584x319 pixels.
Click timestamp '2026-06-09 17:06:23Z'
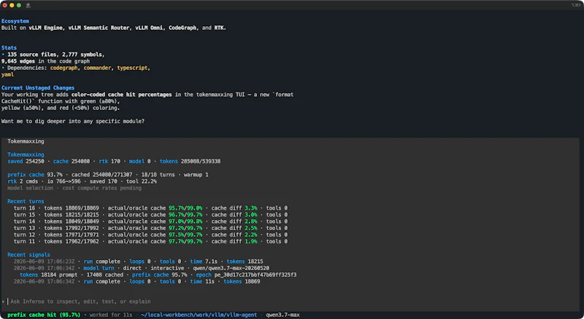click(x=44, y=261)
